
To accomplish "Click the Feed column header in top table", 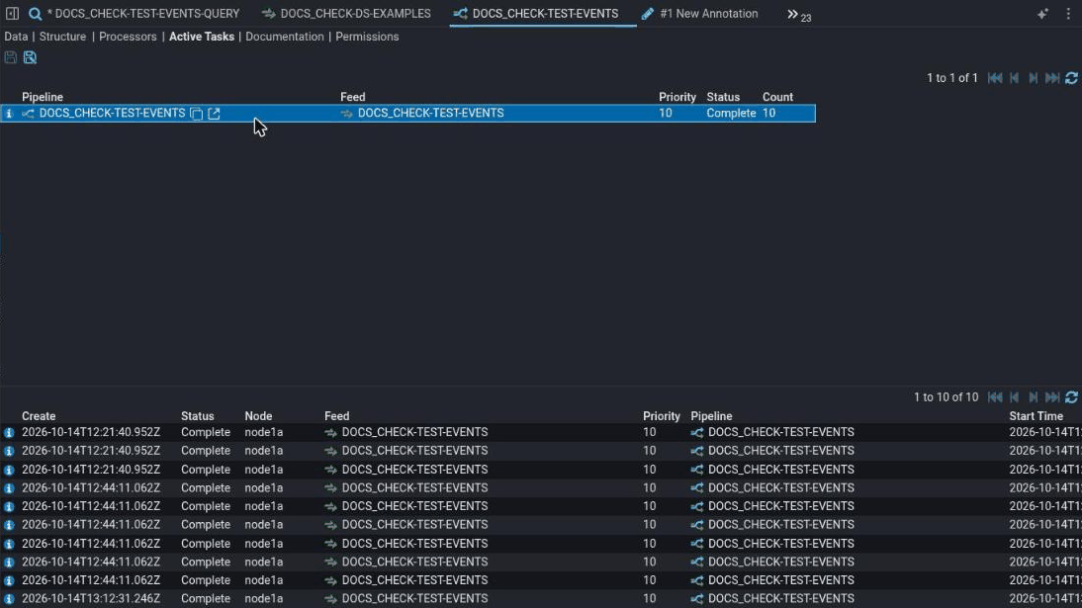I will point(353,97).
